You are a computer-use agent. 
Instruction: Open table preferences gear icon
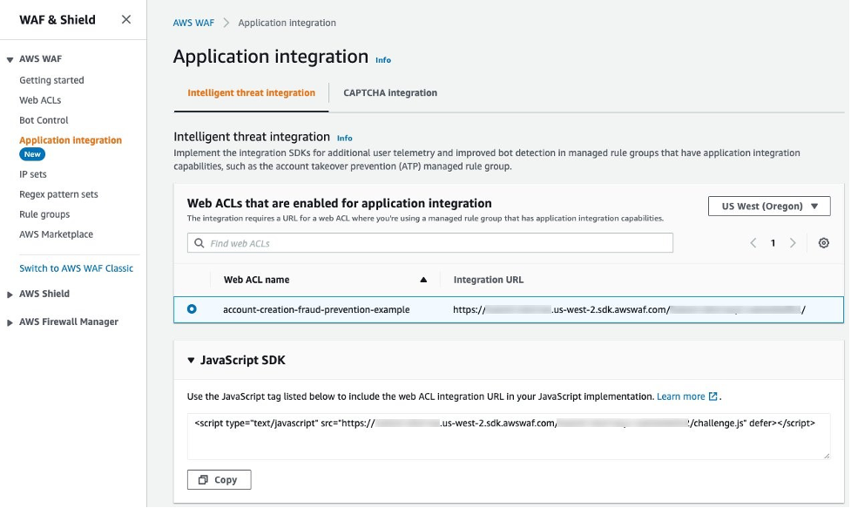[823, 243]
